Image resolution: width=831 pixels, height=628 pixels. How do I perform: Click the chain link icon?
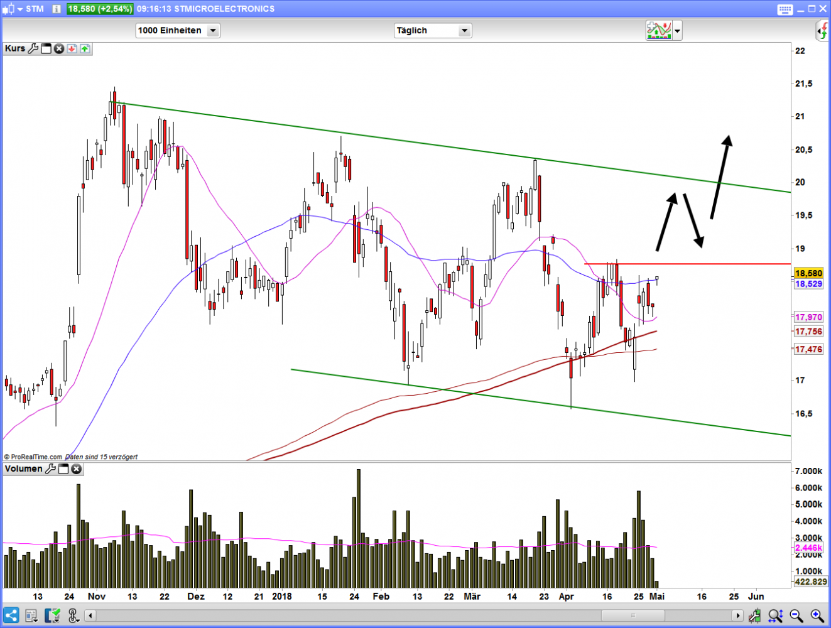[x=72, y=615]
